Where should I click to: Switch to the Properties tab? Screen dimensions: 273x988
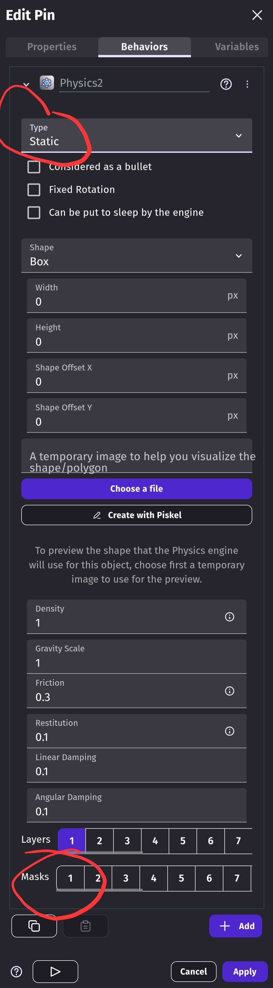52,47
